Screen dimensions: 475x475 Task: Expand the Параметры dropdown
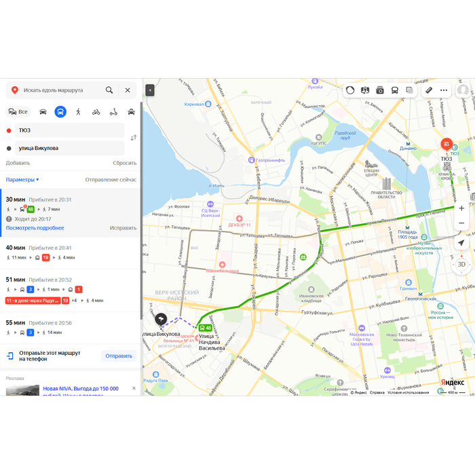22,180
